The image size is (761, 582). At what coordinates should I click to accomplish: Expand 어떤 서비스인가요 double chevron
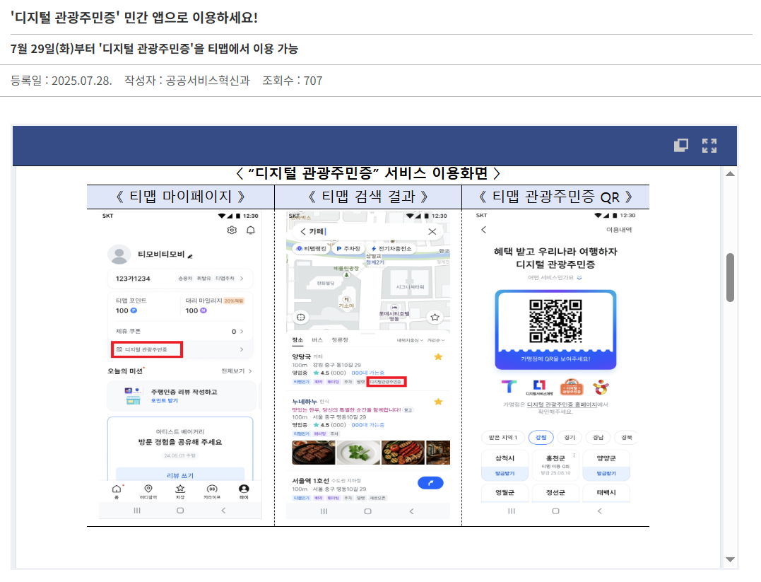point(579,278)
